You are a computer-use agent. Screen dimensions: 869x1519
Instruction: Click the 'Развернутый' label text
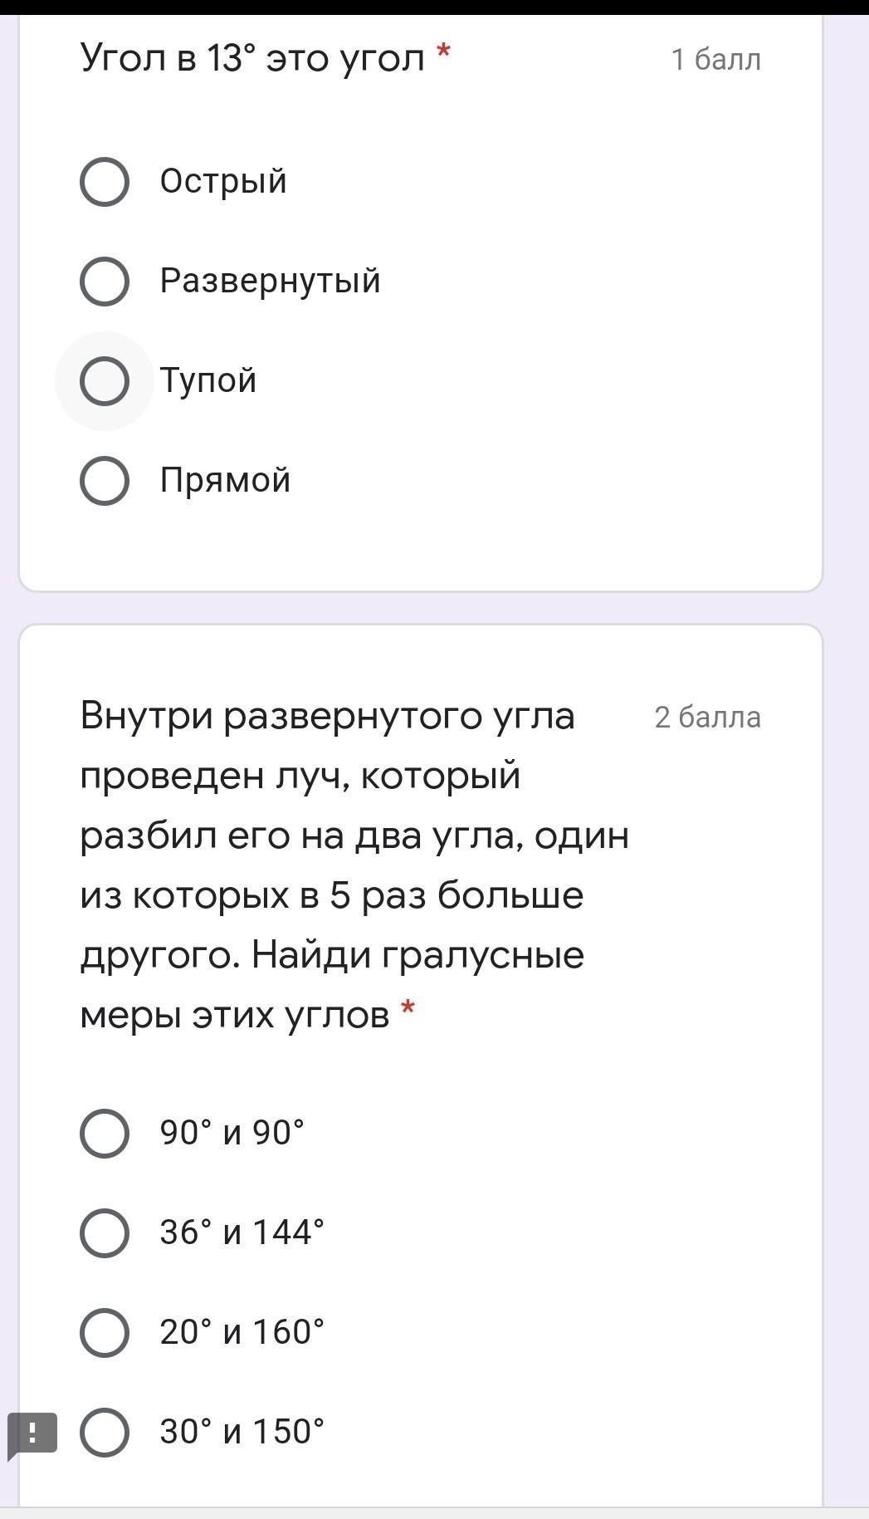tap(270, 281)
